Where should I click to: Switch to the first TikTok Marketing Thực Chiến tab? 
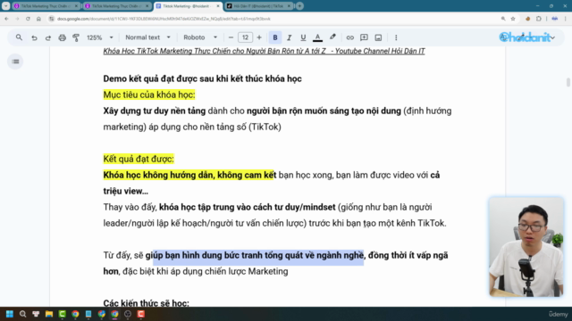pyautogui.click(x=46, y=6)
